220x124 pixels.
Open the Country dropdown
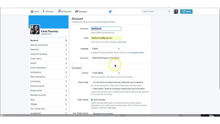click(105, 73)
